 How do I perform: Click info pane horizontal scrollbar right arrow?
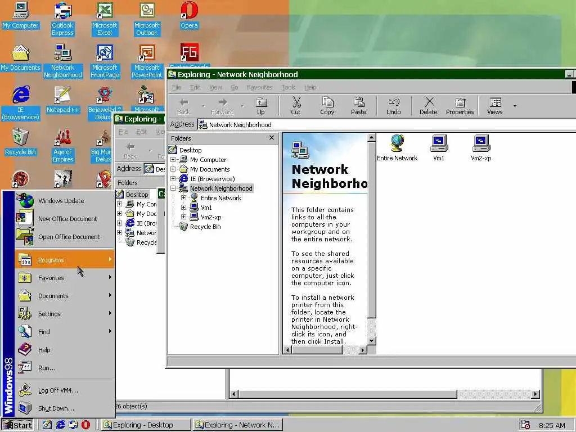click(x=363, y=350)
